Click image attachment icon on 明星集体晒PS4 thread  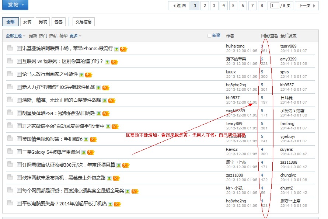point(99,114)
